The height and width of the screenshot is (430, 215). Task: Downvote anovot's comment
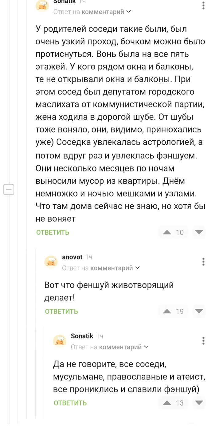[199, 311]
